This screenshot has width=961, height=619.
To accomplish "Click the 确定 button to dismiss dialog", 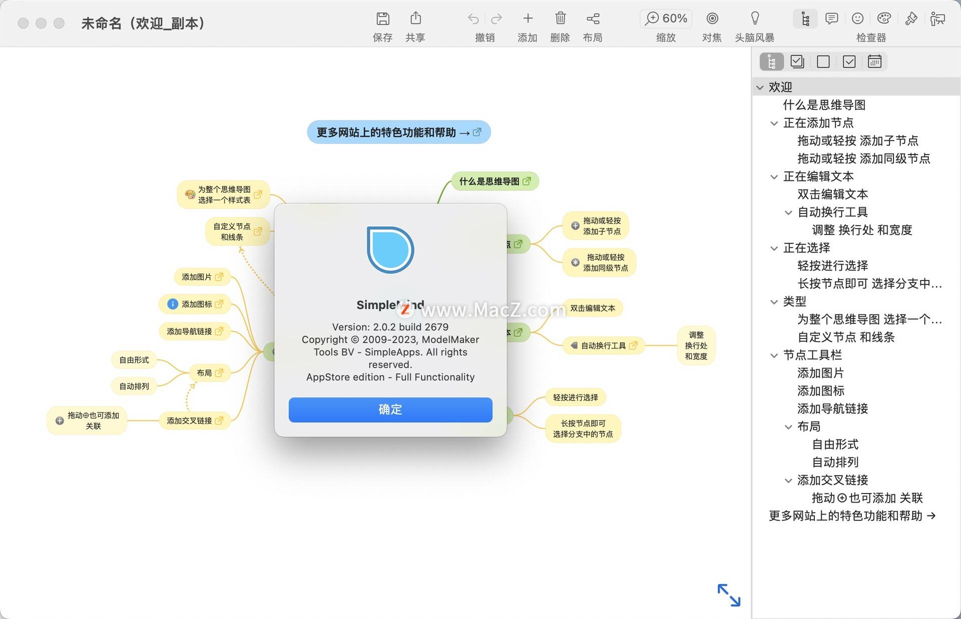I will point(391,409).
